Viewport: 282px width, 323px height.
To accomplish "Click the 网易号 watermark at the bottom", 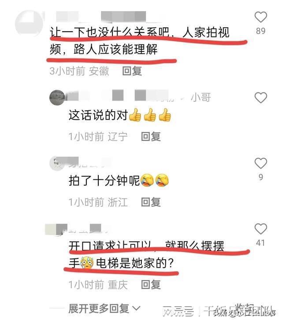I will [x=178, y=311].
